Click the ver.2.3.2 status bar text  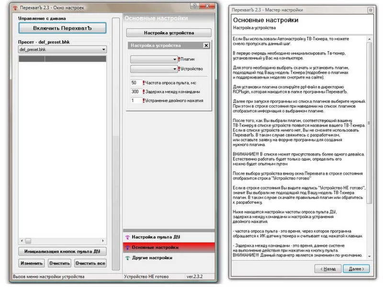point(195,276)
